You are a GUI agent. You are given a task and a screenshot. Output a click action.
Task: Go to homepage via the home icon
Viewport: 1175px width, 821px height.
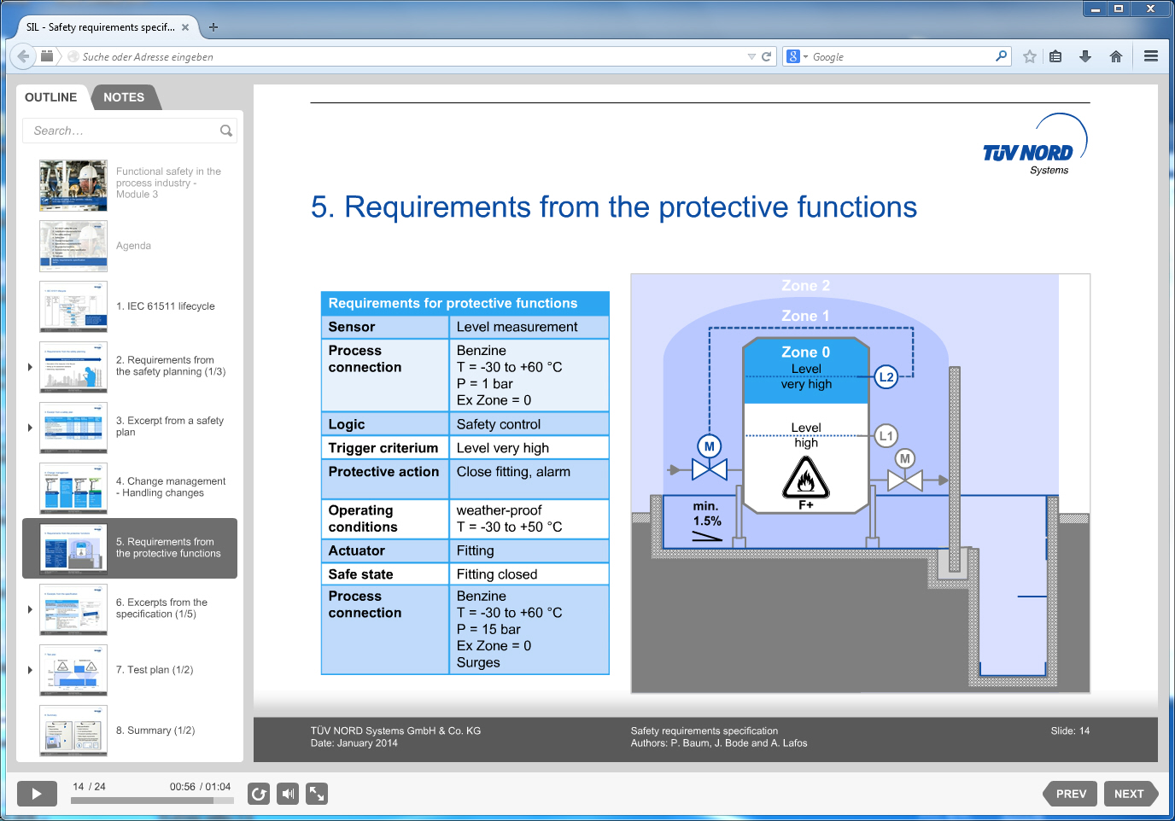pyautogui.click(x=1115, y=56)
